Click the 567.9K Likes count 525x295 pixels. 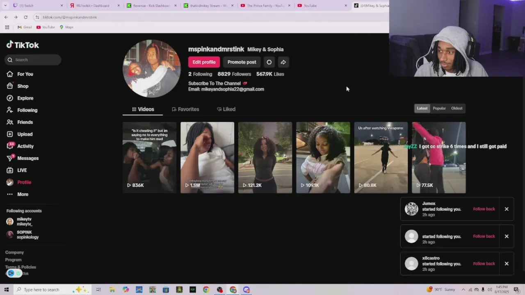click(x=270, y=74)
